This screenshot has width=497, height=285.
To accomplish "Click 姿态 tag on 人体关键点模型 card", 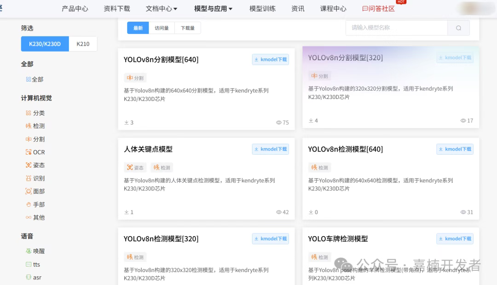I will (135, 168).
